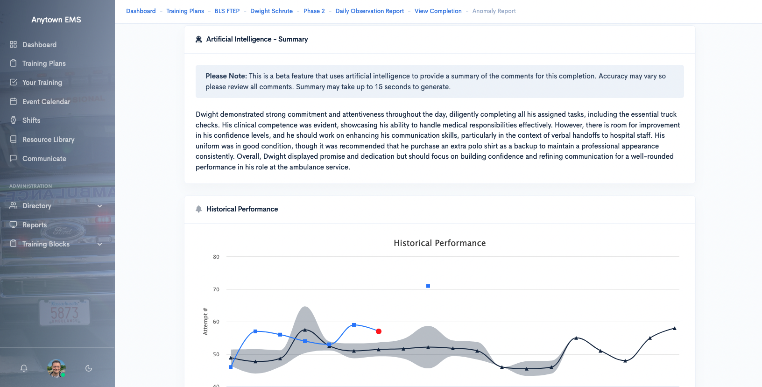
Task: Click the Communicate chat bubble icon
Action: [14, 158]
